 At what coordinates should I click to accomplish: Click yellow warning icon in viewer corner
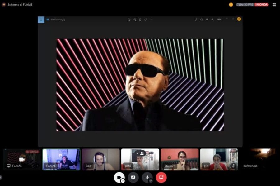[239, 19]
